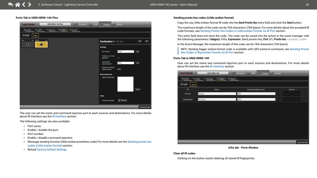Switch to RS-232 subtab in 140-Plus screenshot

tap(27, 30)
